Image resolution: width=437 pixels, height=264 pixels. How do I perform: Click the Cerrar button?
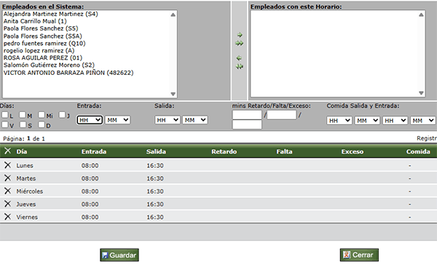359,255
